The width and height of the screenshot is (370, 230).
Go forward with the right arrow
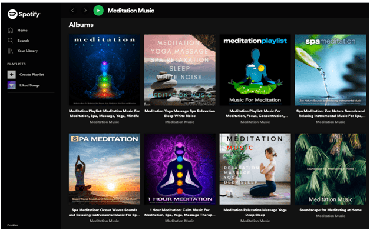85,11
